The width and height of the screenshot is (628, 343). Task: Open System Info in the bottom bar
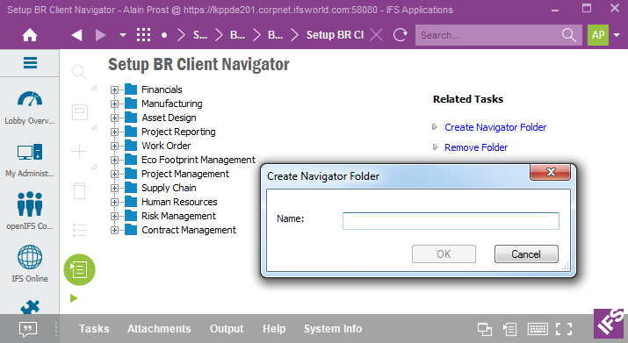pos(333,329)
